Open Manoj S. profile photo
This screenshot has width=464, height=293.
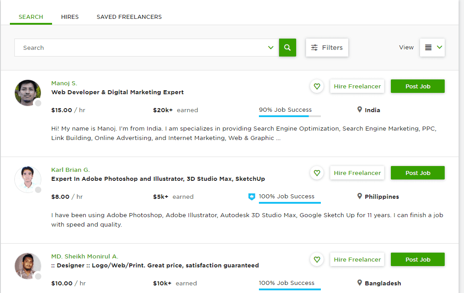[28, 92]
